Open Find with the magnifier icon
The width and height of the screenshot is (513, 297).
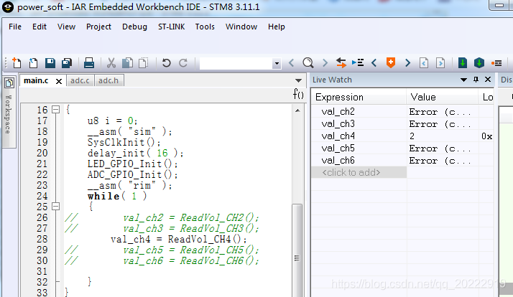click(x=308, y=62)
